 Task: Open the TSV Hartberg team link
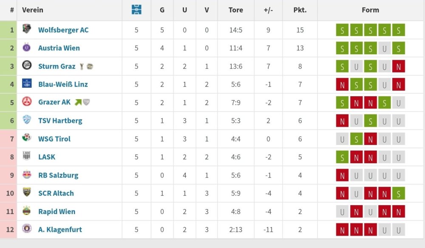pyautogui.click(x=60, y=120)
